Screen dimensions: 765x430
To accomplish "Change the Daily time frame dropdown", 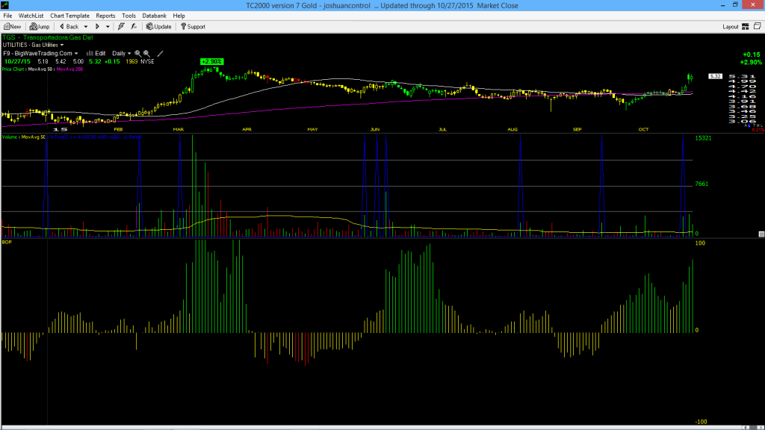I will click(x=122, y=54).
